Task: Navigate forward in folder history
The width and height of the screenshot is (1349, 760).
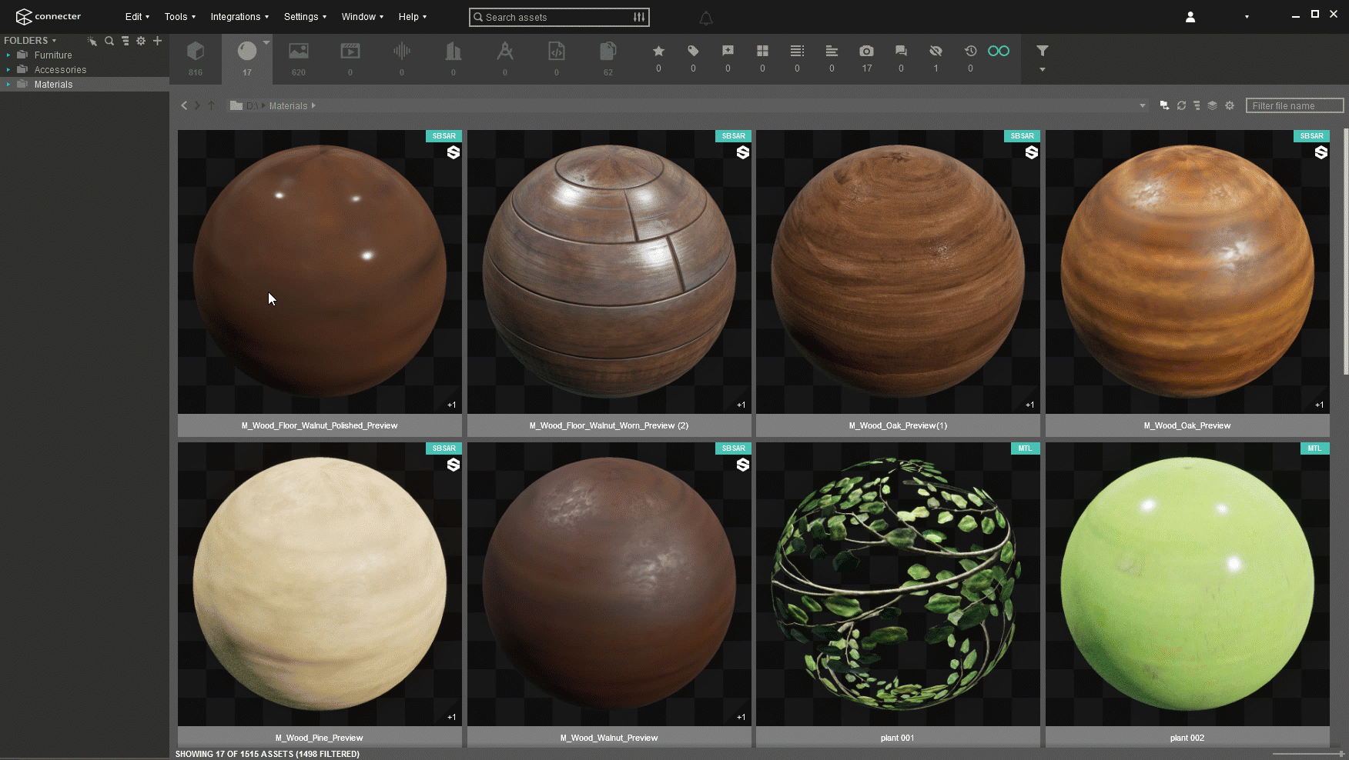Action: (197, 105)
